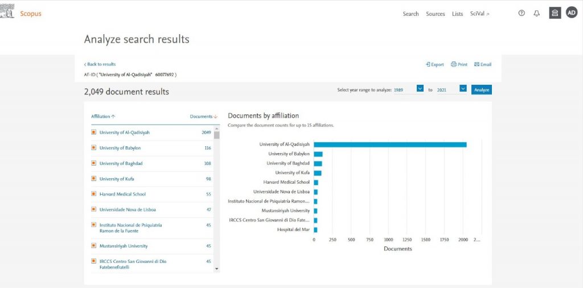Click 'Documents by affiliation' chart title
The image size is (583, 288).
click(263, 116)
